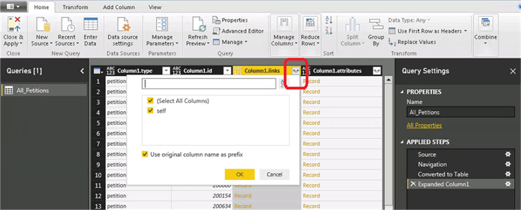The height and width of the screenshot is (210, 521).
Task: Click the 200634 id cell
Action: [222, 206]
